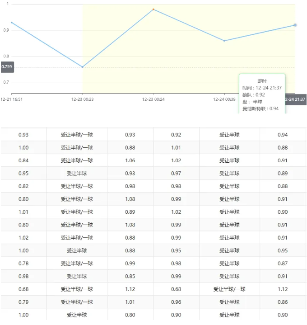Click the lowest chart point above 12-23 00:23
Image resolution: width=307 pixels, height=325 pixels.
pyautogui.click(x=83, y=67)
